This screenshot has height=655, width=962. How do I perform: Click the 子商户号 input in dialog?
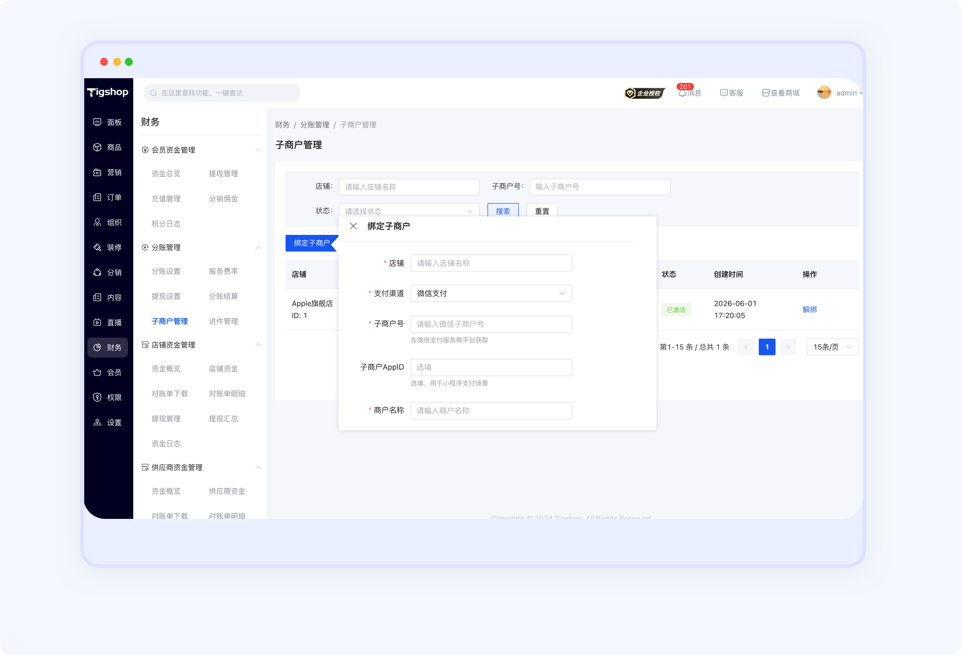491,324
